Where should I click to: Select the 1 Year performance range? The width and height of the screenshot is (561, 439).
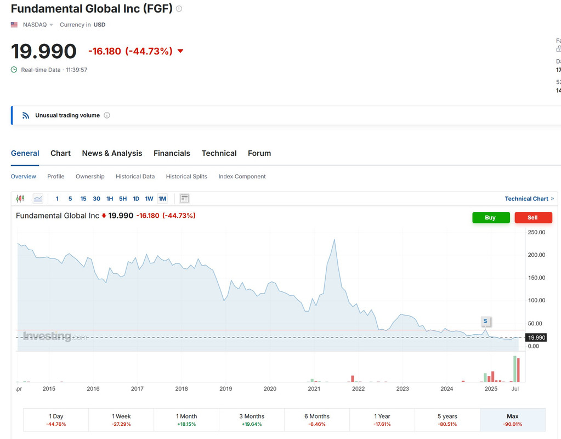pos(382,420)
